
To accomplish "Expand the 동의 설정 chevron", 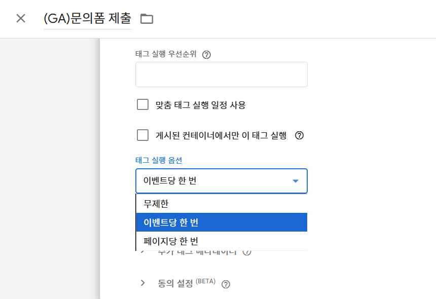I will 142,283.
